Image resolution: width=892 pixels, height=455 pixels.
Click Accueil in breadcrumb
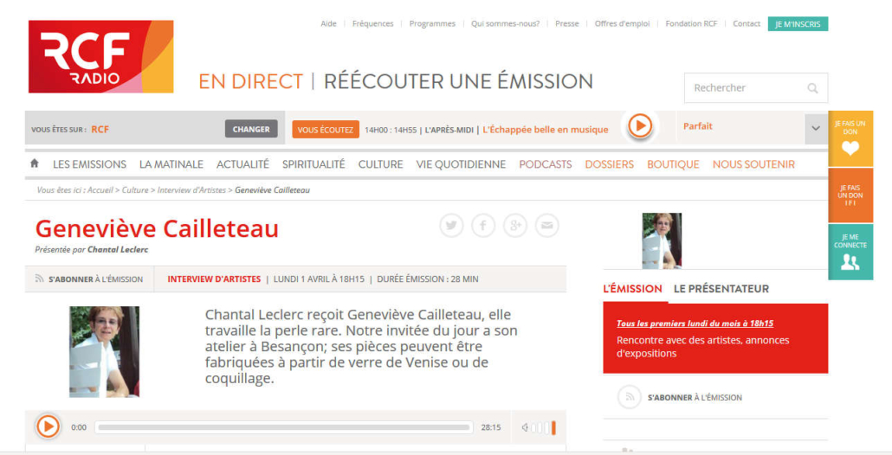[x=100, y=190]
